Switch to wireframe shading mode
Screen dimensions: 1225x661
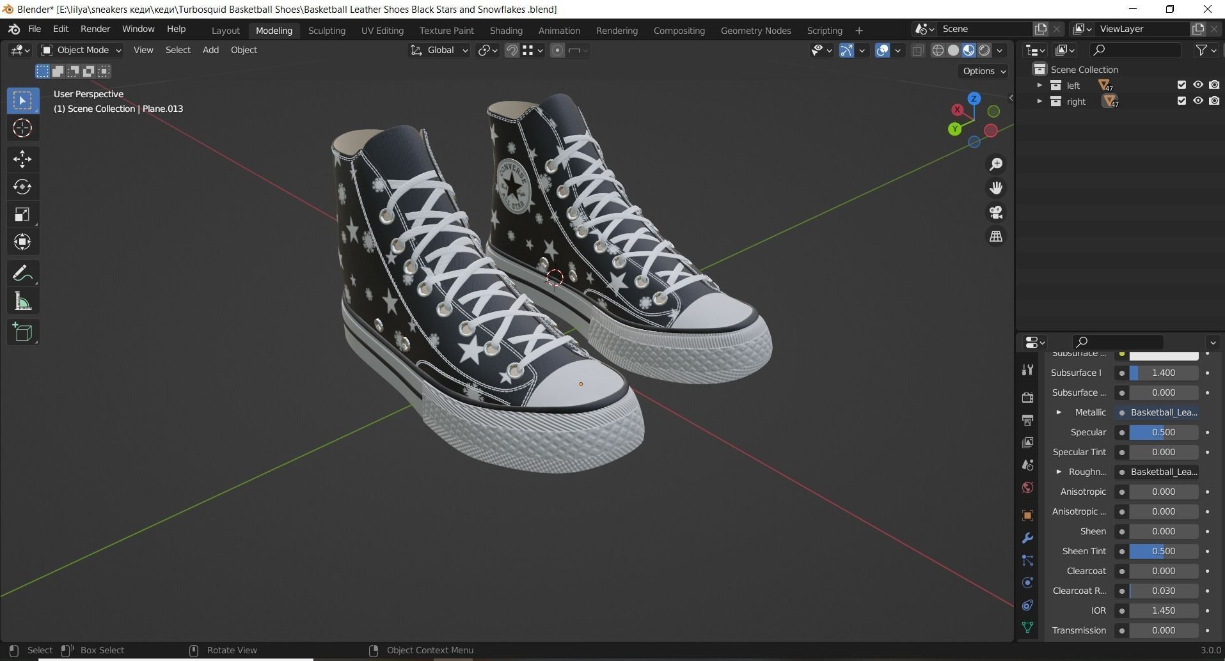[x=938, y=51]
